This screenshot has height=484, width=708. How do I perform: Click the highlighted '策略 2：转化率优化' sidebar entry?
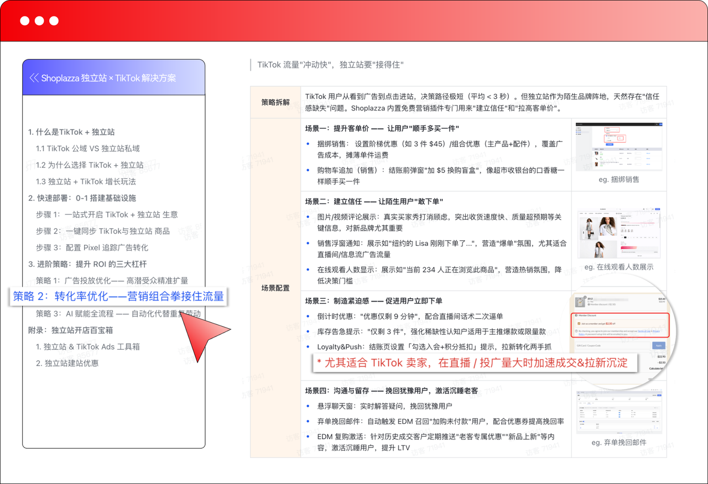[119, 297]
